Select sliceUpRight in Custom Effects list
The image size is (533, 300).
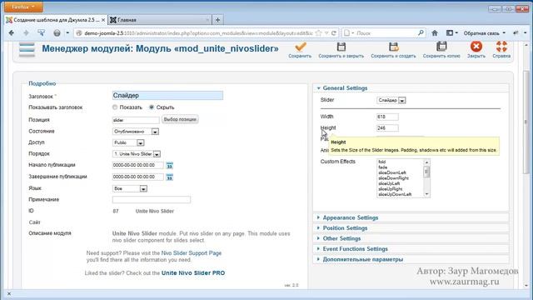pos(391,189)
